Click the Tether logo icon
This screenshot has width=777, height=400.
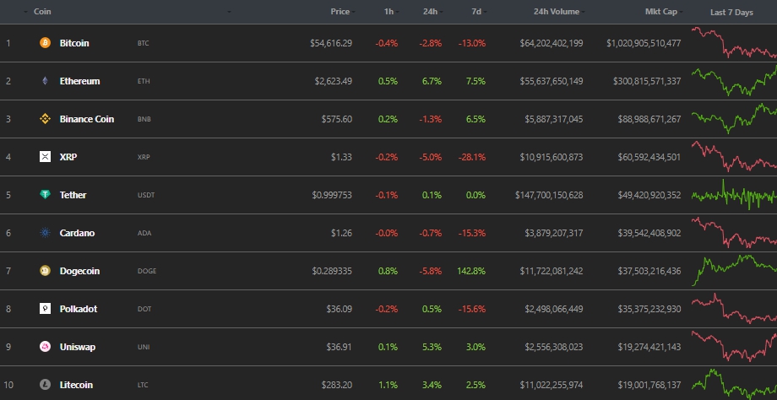click(45, 195)
